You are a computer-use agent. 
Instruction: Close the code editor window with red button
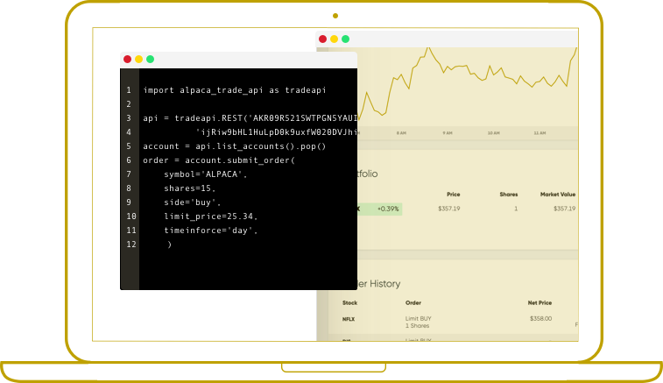click(127, 60)
